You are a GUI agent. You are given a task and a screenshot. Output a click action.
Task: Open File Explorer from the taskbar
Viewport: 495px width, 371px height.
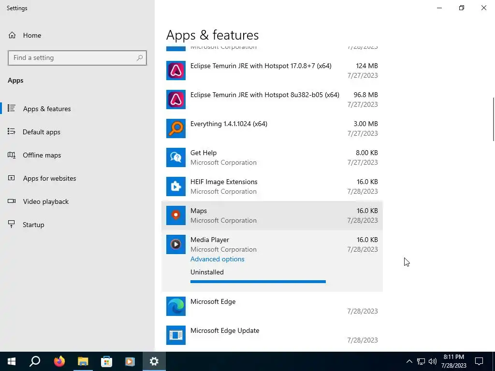(x=83, y=361)
